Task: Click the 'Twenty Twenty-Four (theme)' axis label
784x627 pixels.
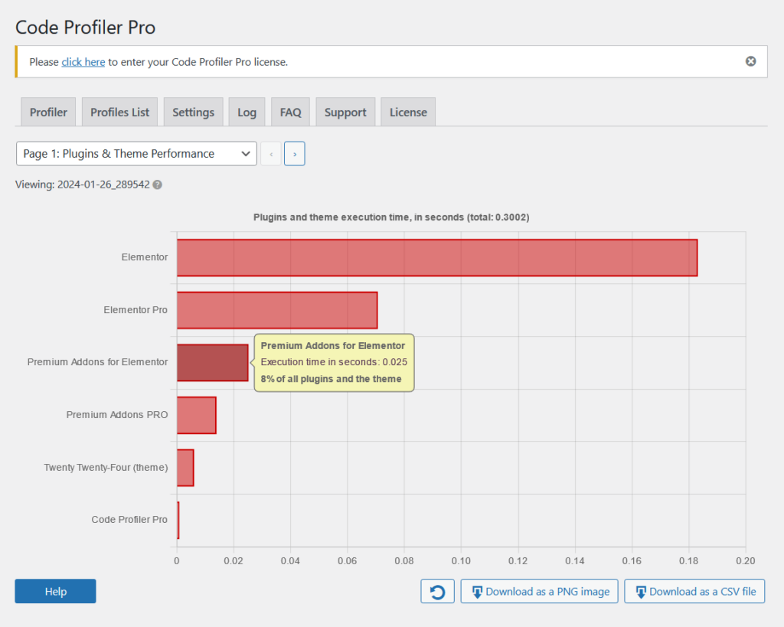Action: point(106,468)
